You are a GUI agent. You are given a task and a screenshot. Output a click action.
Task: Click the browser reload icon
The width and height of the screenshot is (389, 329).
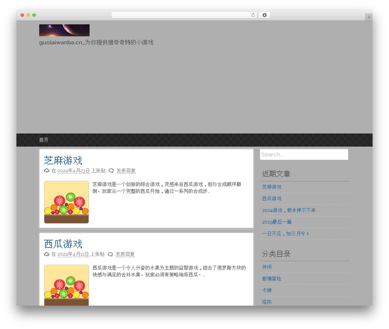tap(253, 15)
